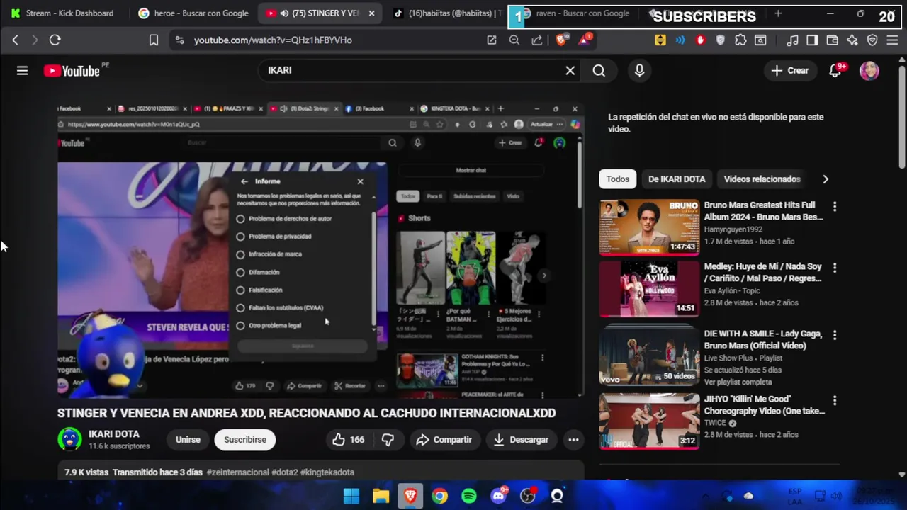
Task: Open Brave Rewards triangle icon
Action: coord(585,40)
